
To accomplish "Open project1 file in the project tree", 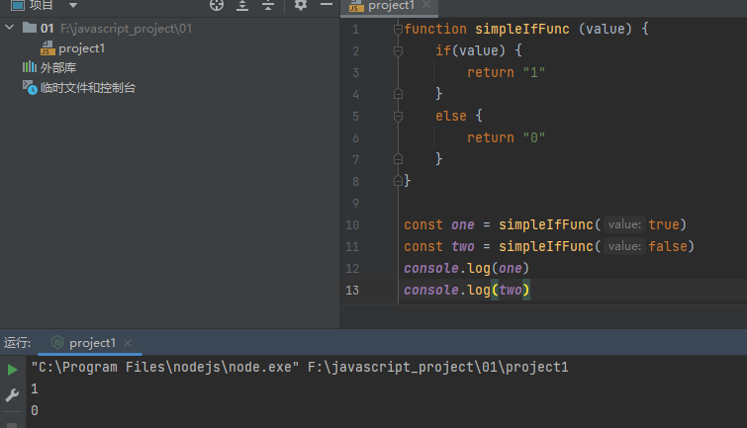I will (x=81, y=48).
